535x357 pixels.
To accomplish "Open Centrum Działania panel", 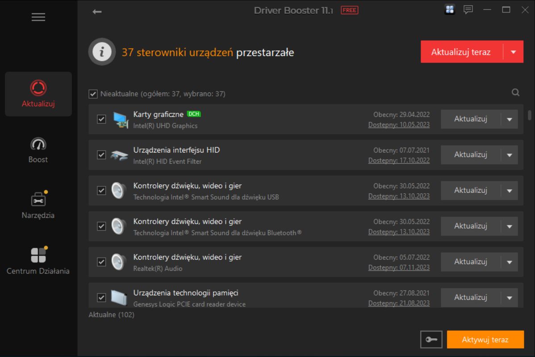I will pyautogui.click(x=38, y=261).
